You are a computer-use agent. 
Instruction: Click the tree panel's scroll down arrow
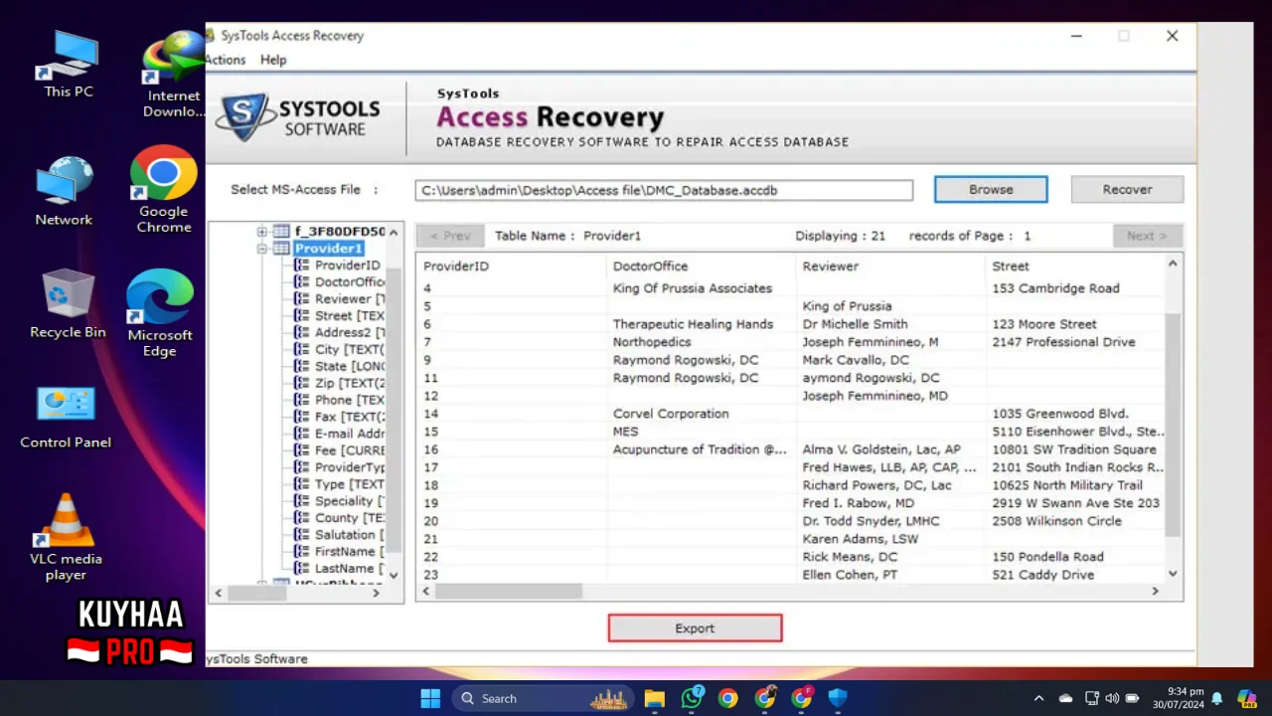(394, 575)
